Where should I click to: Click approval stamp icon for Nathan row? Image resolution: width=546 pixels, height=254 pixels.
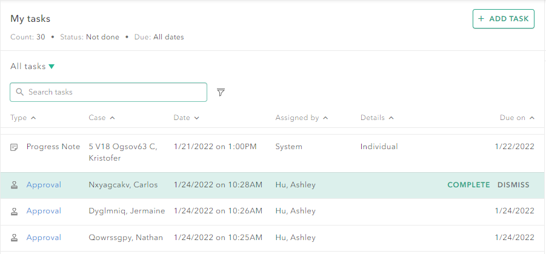(14, 238)
